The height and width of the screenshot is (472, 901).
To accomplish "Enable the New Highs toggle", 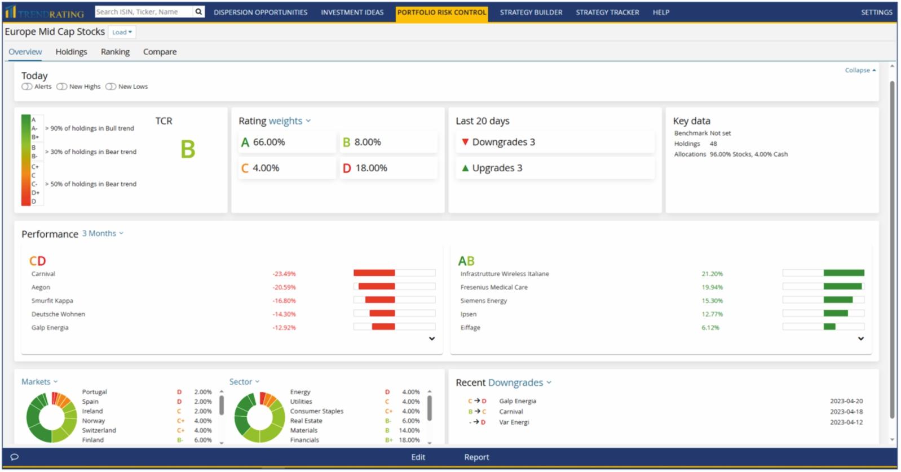I will tap(61, 87).
